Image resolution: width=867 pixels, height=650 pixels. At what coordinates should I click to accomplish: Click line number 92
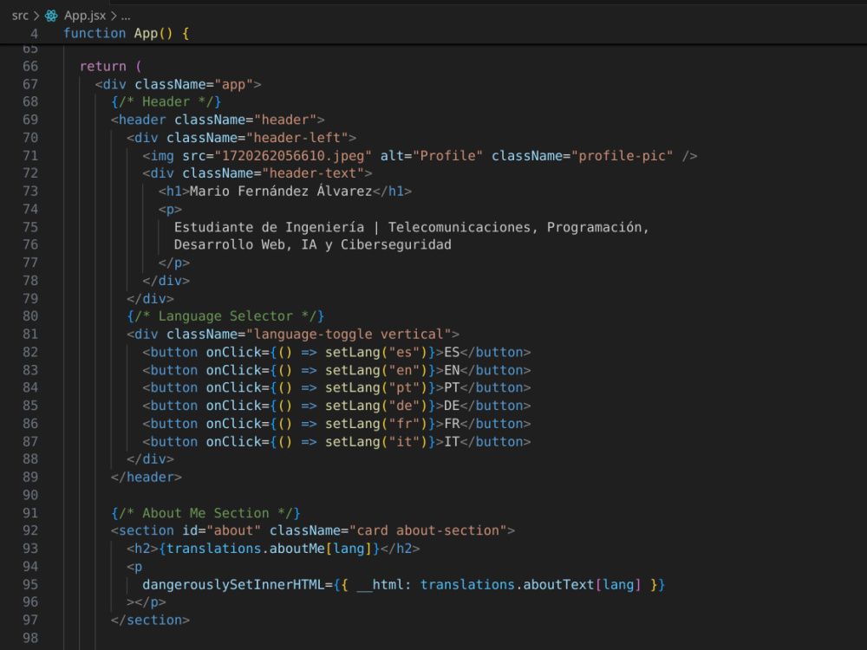tap(30, 530)
